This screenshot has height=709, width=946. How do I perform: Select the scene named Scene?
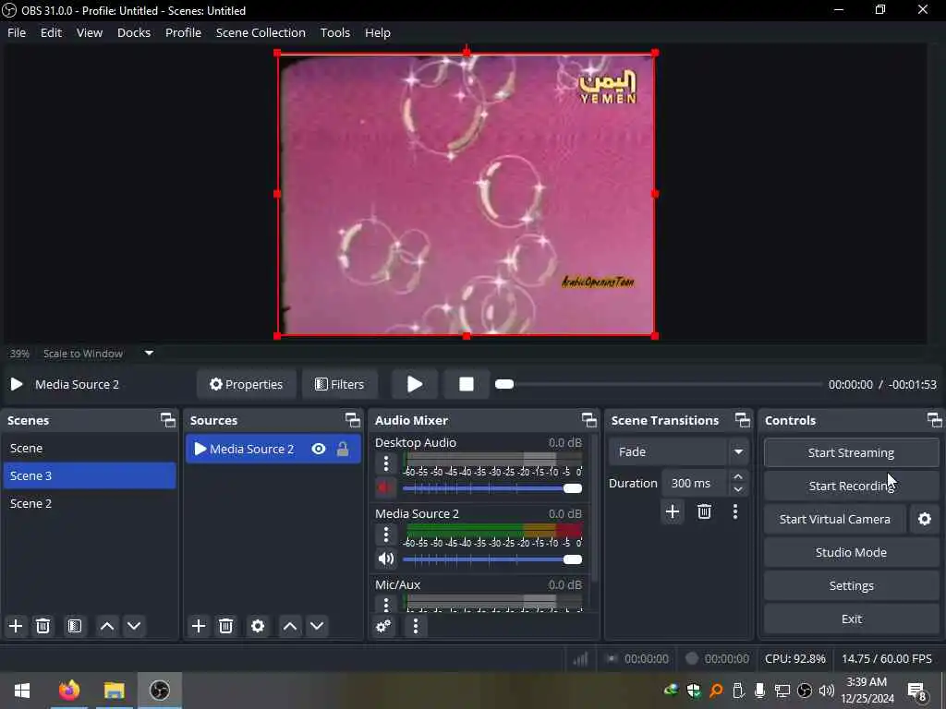point(90,448)
